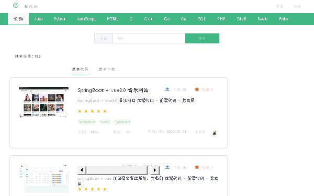This screenshot has width=314, height=196.
Task: Select the Go category tab
Action: (166, 19)
